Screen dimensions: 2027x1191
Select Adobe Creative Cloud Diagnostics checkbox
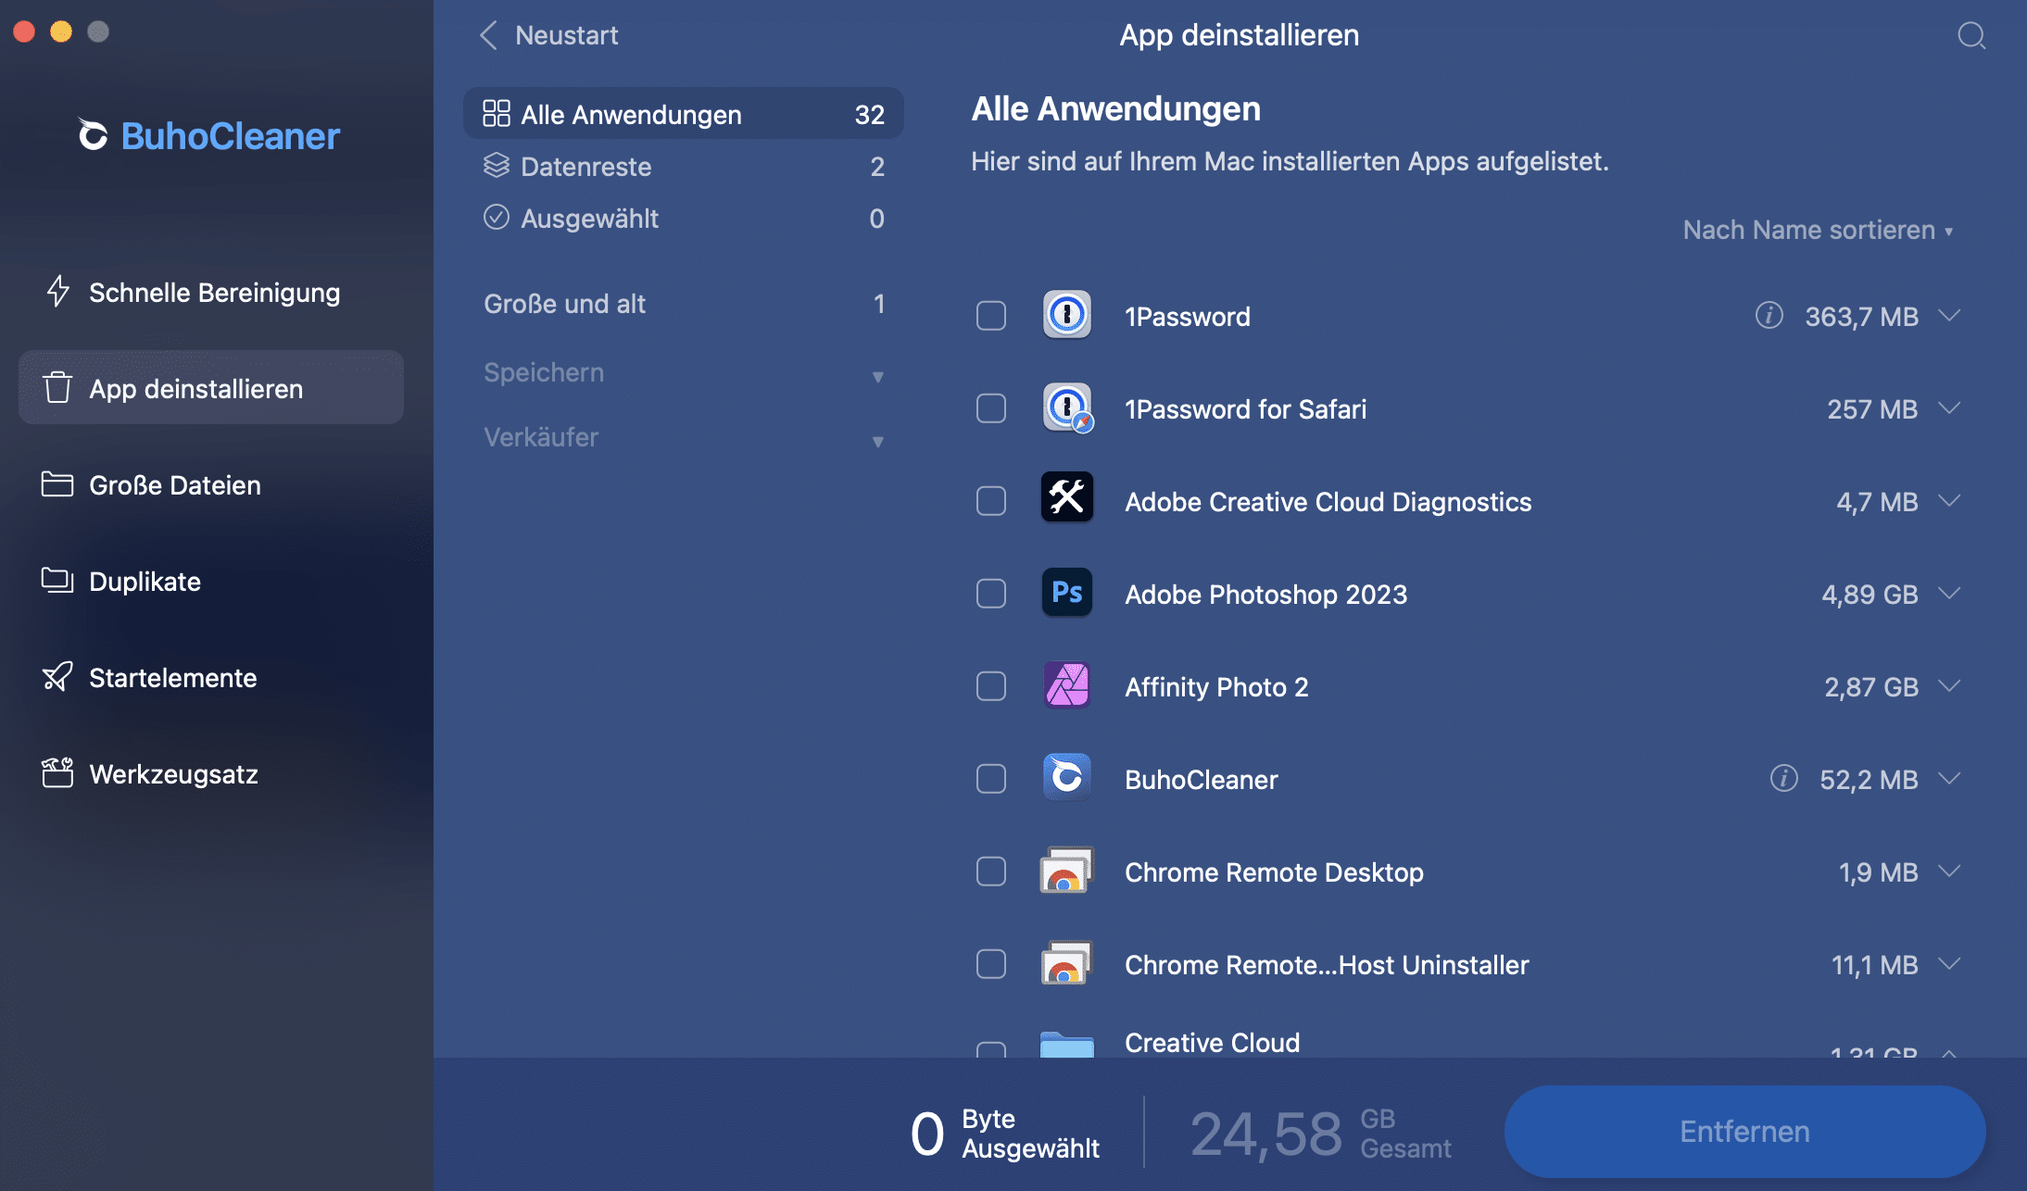point(991,501)
